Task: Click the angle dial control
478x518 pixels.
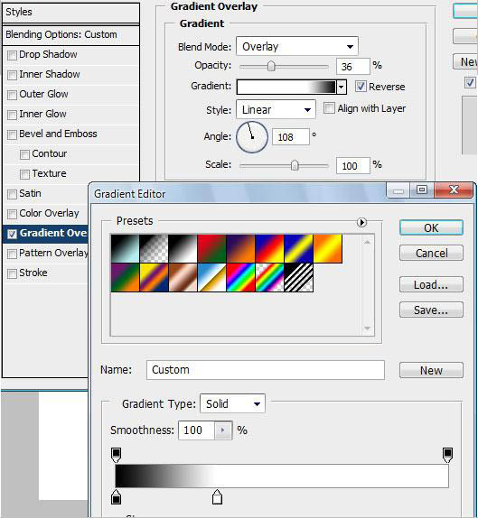Action: pos(252,137)
